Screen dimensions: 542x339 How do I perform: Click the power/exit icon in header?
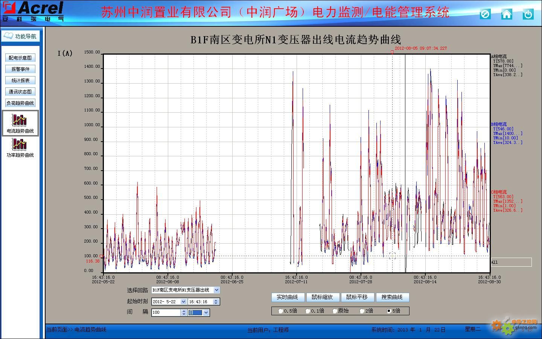(x=528, y=14)
